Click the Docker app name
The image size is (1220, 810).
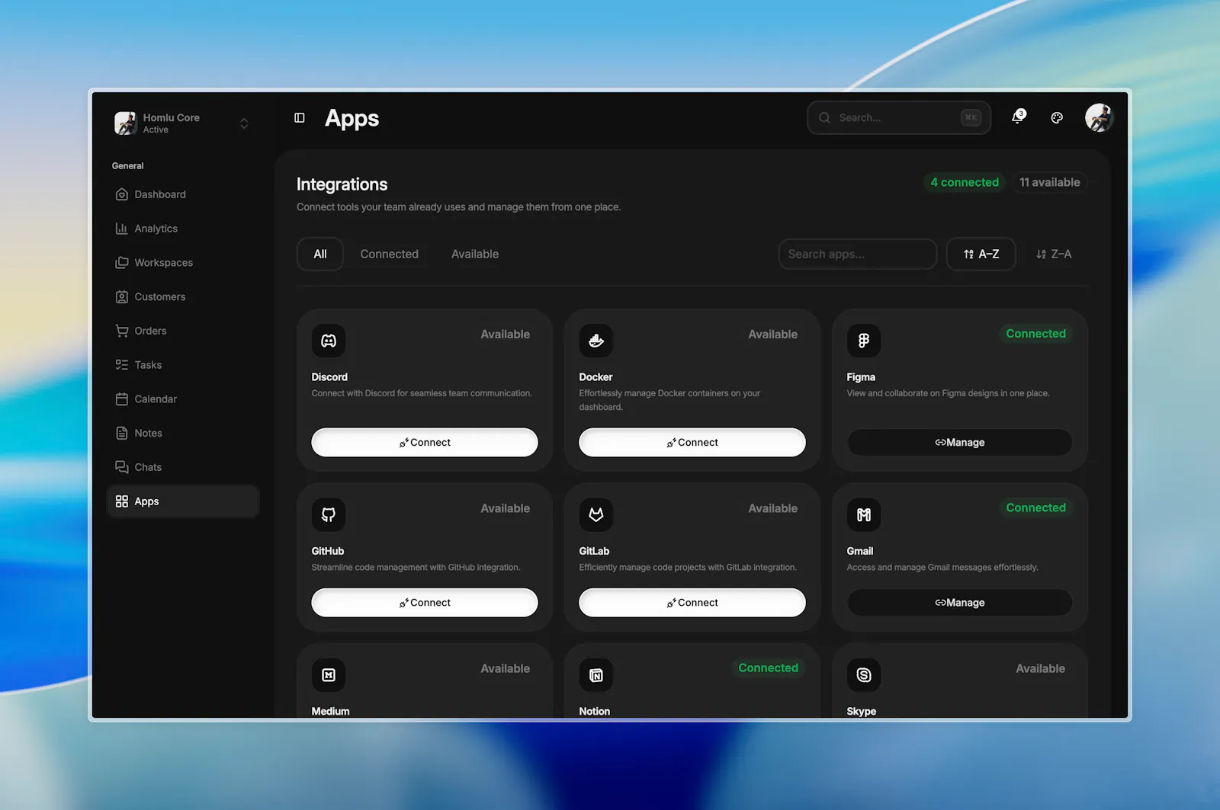(x=596, y=377)
